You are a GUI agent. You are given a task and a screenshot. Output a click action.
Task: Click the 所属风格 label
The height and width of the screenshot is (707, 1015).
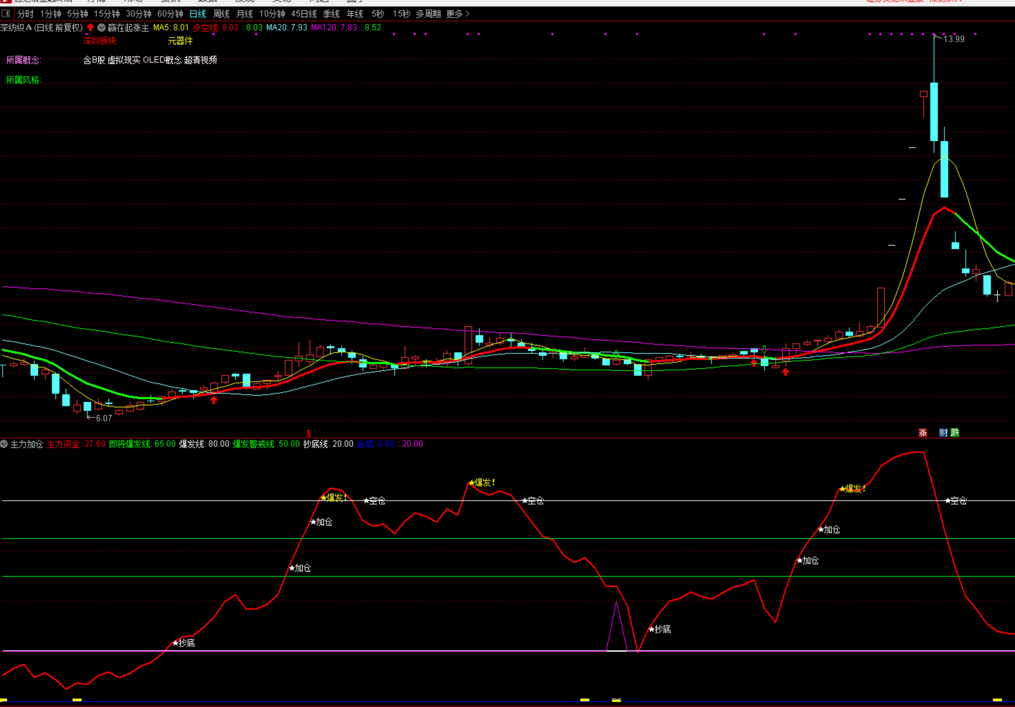pyautogui.click(x=23, y=80)
